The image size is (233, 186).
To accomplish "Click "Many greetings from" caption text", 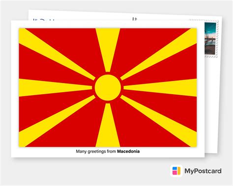I will (x=96, y=152).
